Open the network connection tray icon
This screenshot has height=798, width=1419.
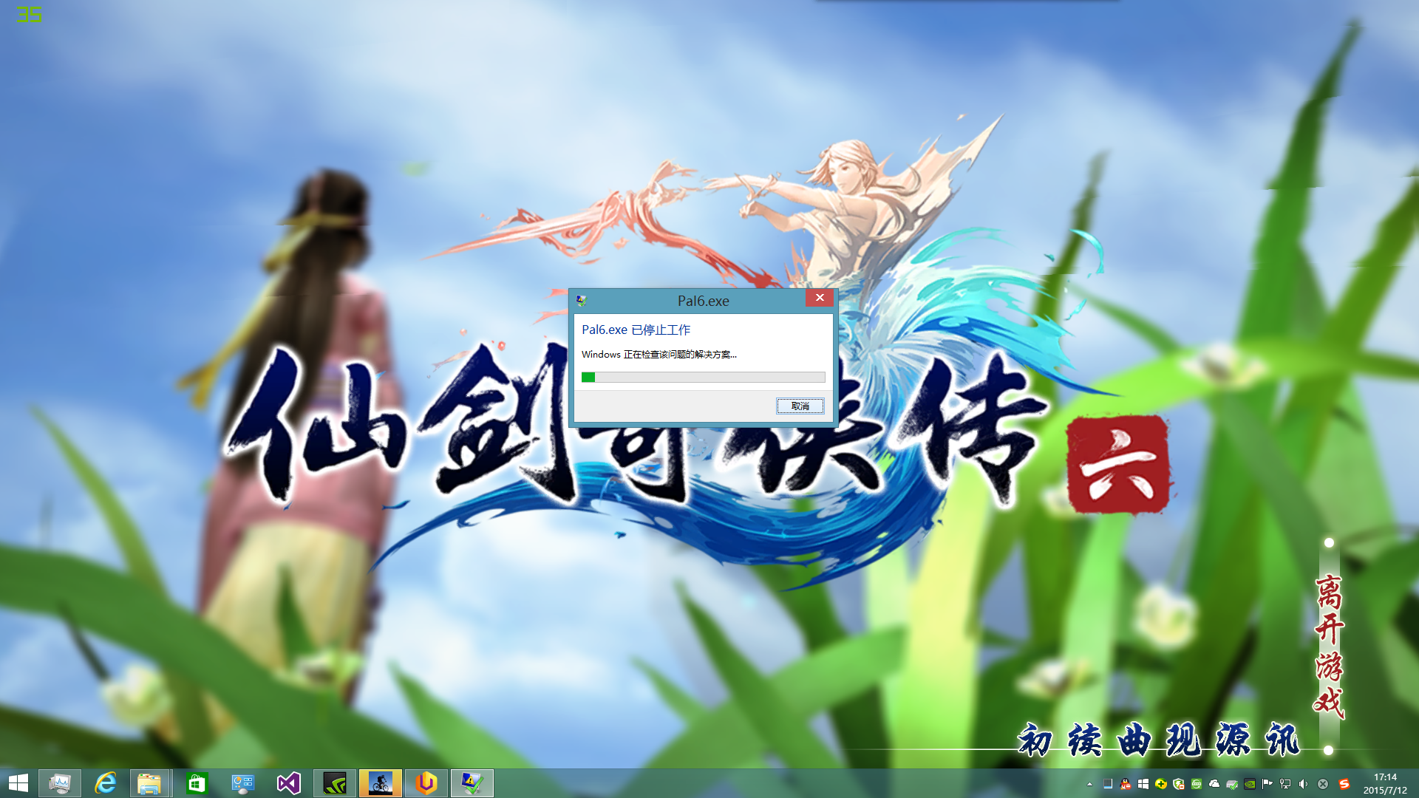(1285, 784)
